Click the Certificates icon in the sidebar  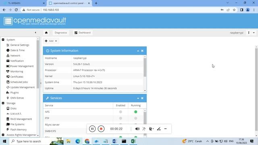click(8, 77)
